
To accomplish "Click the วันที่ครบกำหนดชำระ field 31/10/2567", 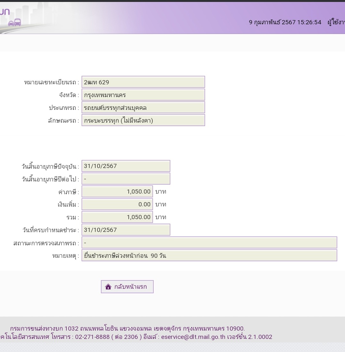I will coord(126,230).
